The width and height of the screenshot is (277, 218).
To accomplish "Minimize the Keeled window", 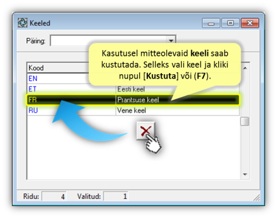I will coord(211,23).
